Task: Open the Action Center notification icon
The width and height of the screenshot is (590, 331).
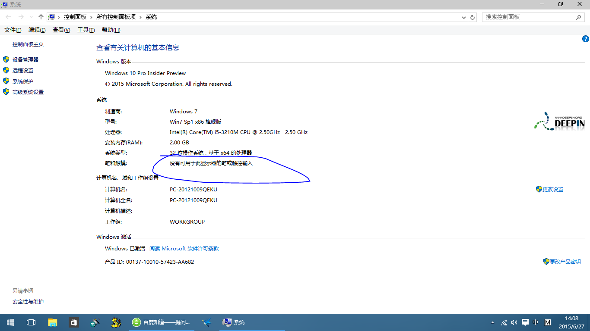Action: (525, 322)
